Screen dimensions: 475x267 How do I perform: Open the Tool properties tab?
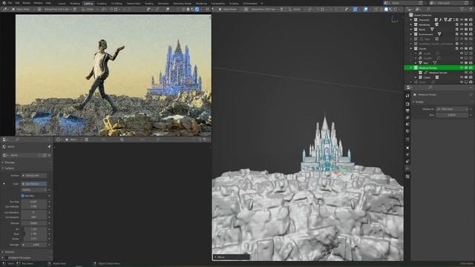(x=407, y=96)
